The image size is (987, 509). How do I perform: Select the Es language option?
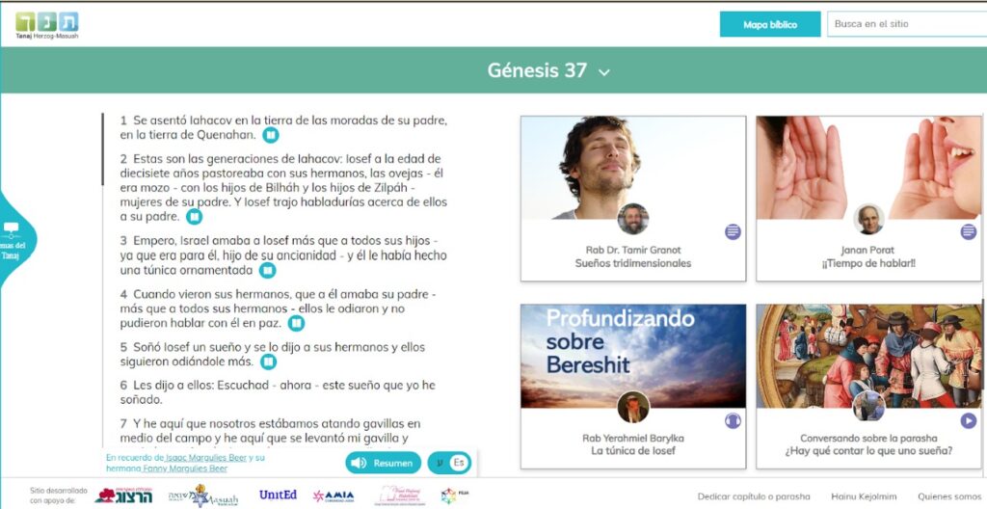460,463
